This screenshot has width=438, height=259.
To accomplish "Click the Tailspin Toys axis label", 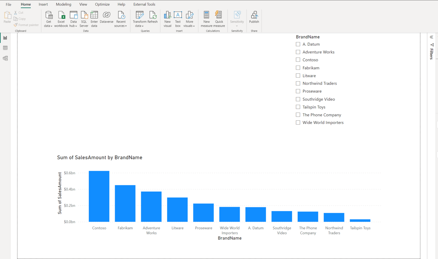I will (x=360, y=228).
